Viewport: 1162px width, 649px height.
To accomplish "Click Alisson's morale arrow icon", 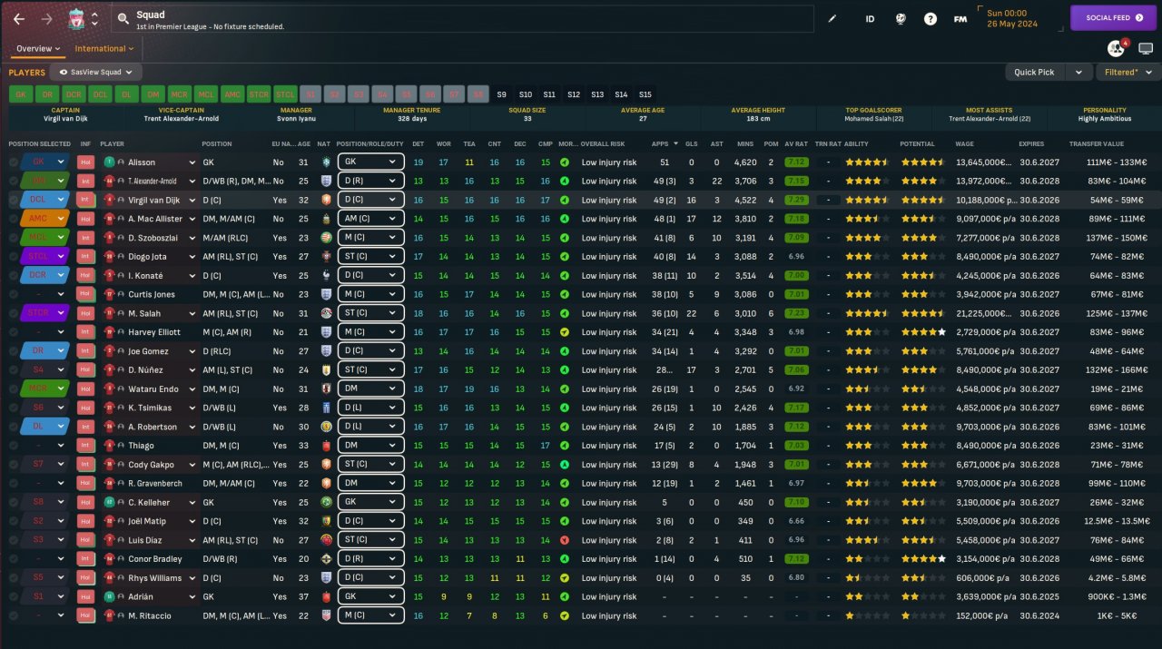I will tap(565, 162).
